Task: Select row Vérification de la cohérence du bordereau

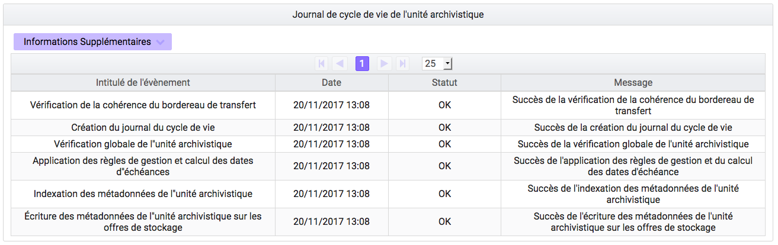Action: click(x=388, y=105)
